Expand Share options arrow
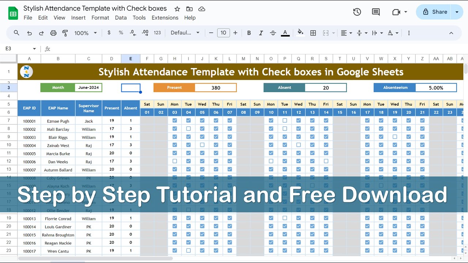The image size is (468, 263). tap(457, 12)
